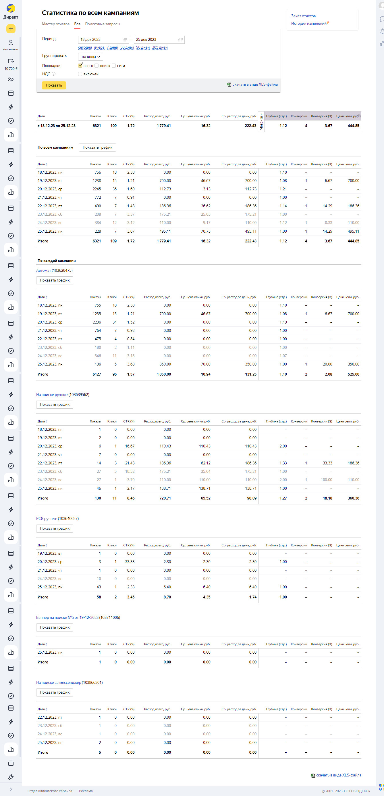Viewport: 384px width, 796px height.
Task: Open the wave overview icon in sidebar
Action: [x=11, y=79]
